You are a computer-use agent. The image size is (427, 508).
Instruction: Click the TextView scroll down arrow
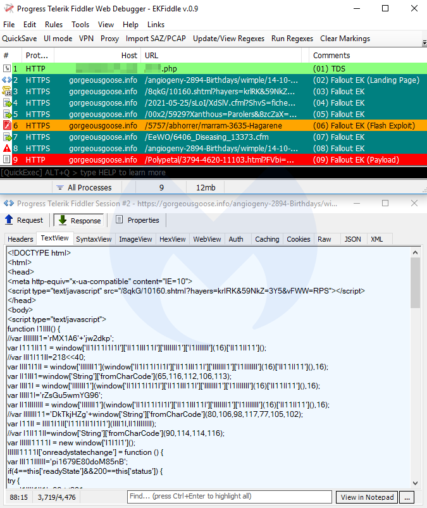point(416,483)
